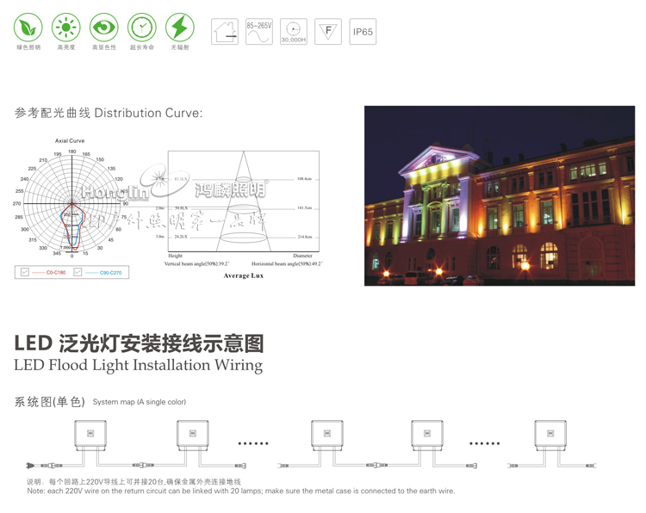Click the illuminated building photo
This screenshot has height=513, width=646.
[500, 195]
